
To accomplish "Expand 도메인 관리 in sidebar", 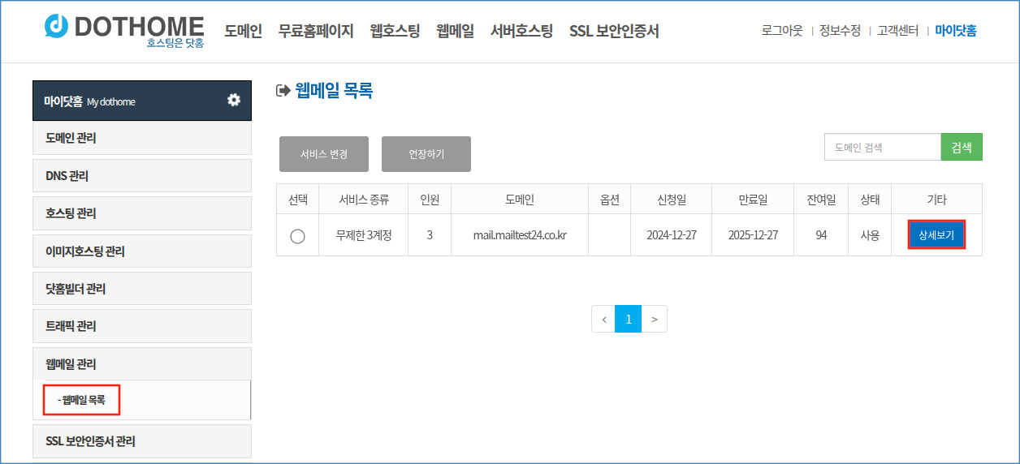I will (142, 138).
